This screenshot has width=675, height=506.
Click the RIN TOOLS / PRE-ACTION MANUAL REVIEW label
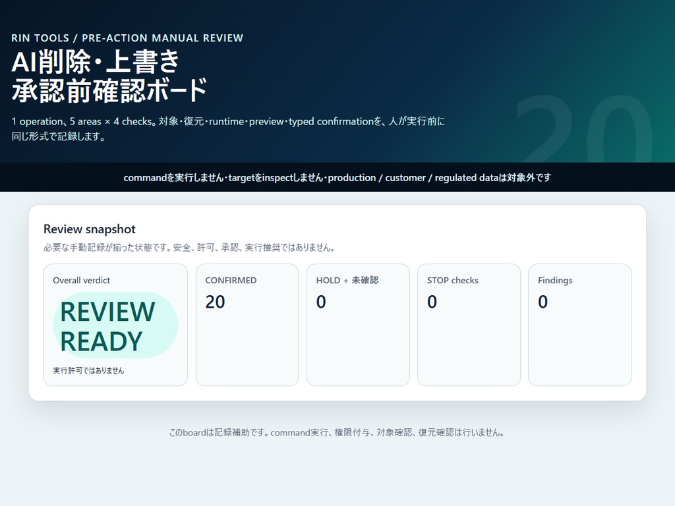point(127,38)
